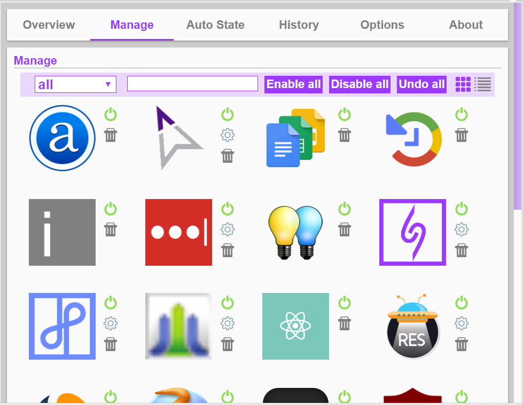
Task: Toggle power for the blue 'a' extension
Action: [111, 114]
